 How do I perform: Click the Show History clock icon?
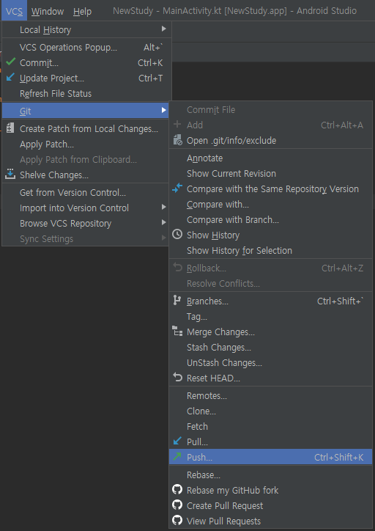click(x=177, y=235)
